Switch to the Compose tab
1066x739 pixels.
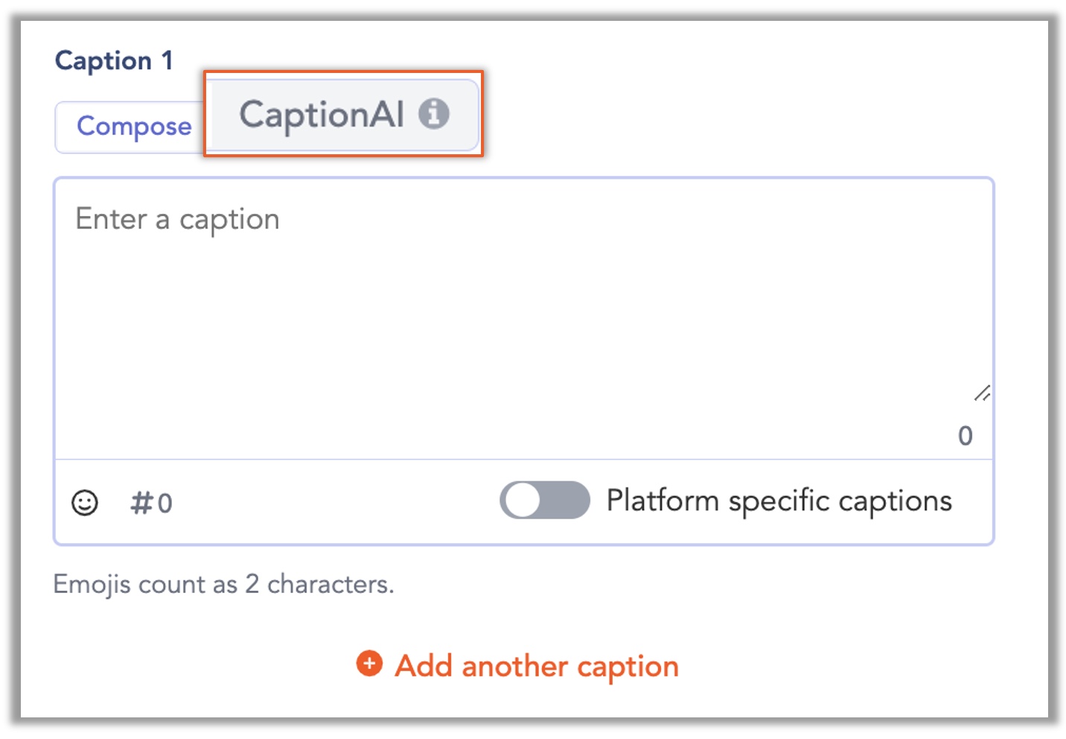coord(134,127)
